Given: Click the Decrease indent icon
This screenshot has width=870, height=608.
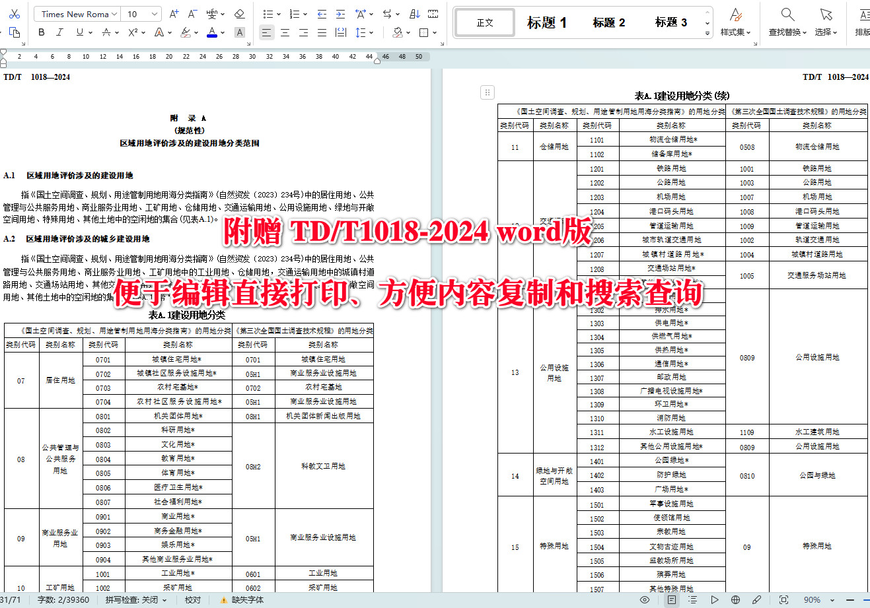Looking at the screenshot, I should click(322, 14).
